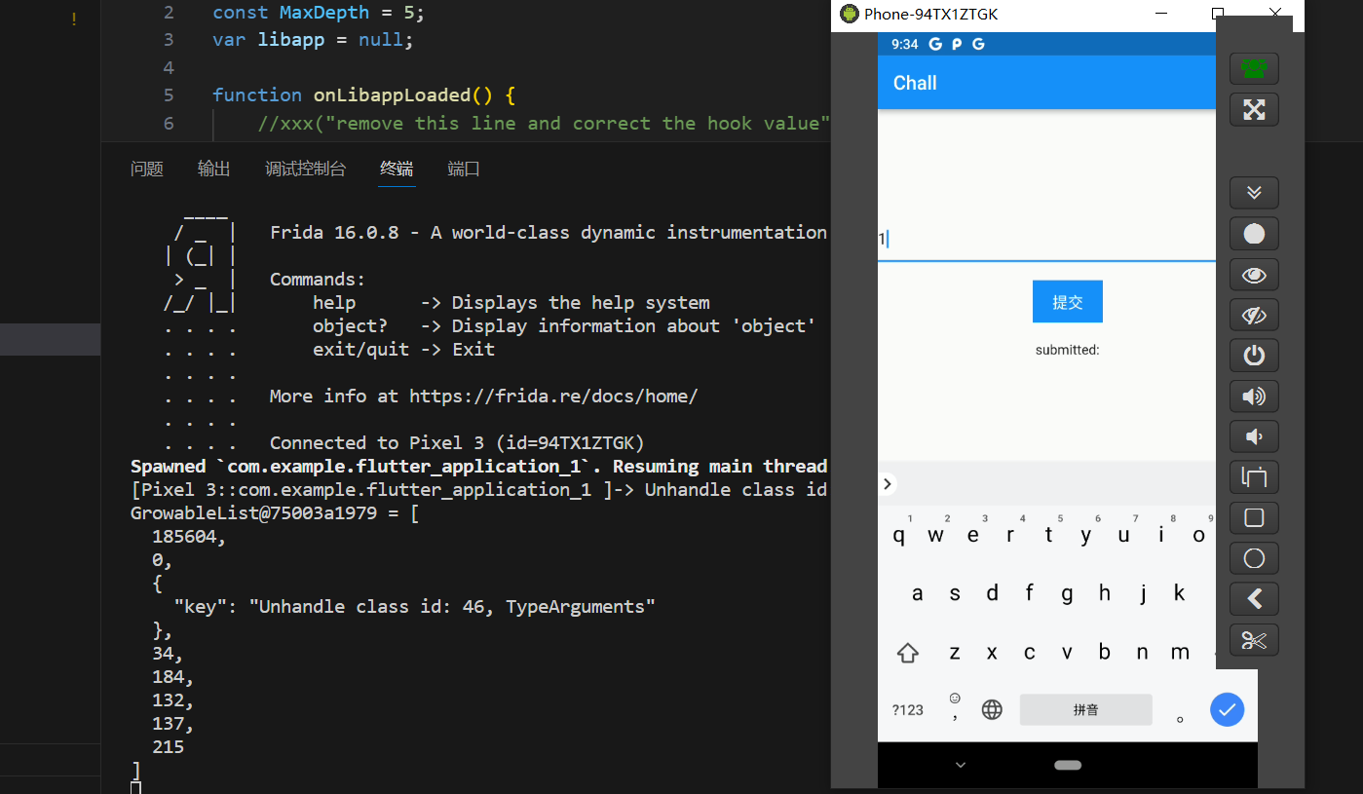The height and width of the screenshot is (794, 1363).
Task: Tap the u key on phone keyboard
Action: click(x=1123, y=535)
